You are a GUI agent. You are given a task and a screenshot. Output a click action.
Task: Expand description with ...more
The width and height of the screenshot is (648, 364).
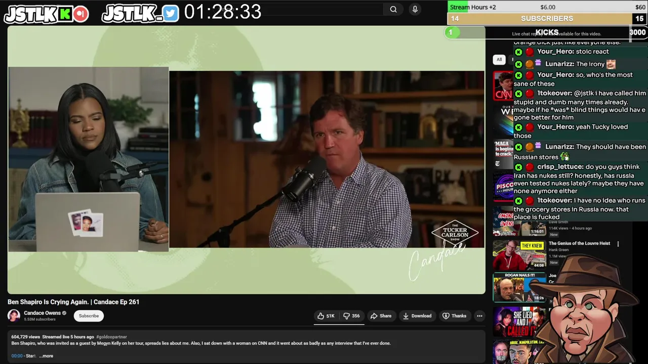[46, 356]
